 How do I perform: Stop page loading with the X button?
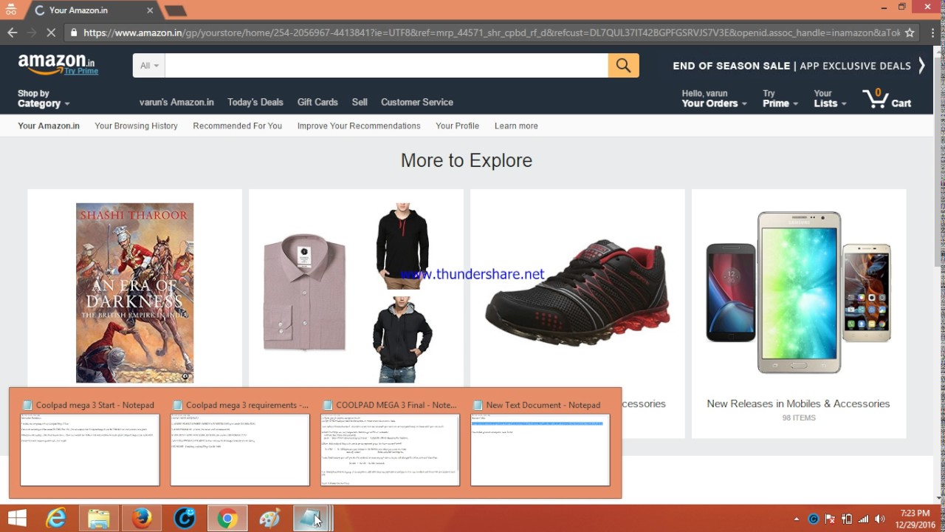(x=52, y=33)
